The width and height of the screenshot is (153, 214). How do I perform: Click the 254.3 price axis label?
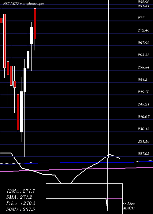pos(142,79)
